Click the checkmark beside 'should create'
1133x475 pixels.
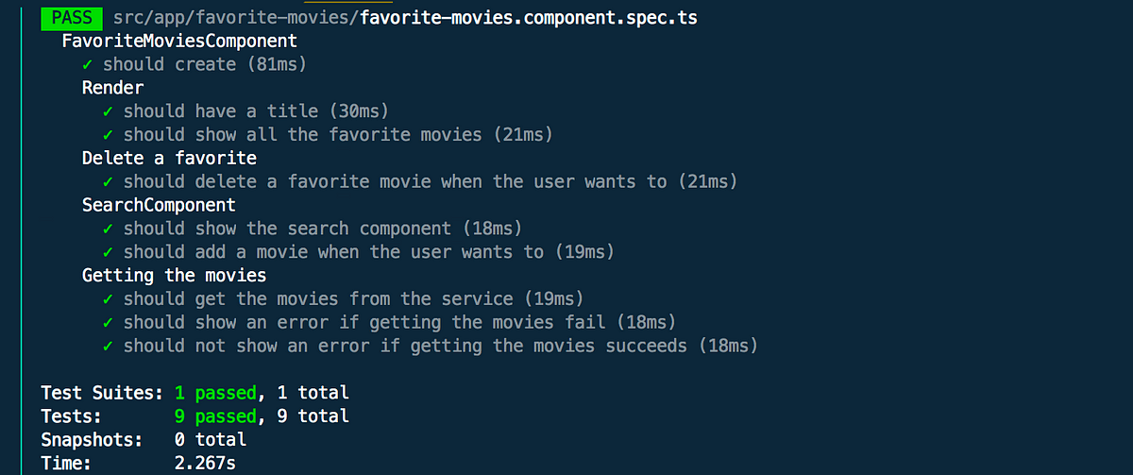[88, 64]
